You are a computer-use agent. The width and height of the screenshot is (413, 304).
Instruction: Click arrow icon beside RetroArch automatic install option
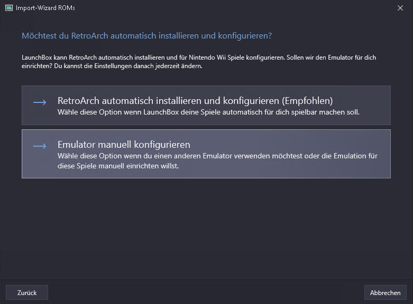(x=40, y=102)
